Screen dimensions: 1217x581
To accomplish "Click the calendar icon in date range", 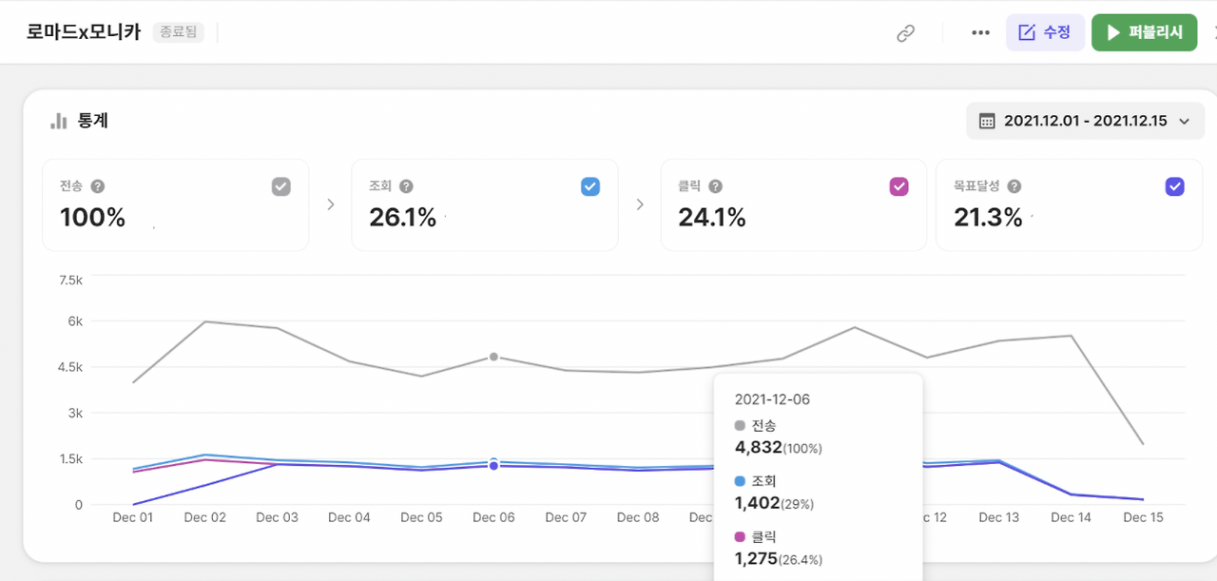I will click(x=987, y=122).
